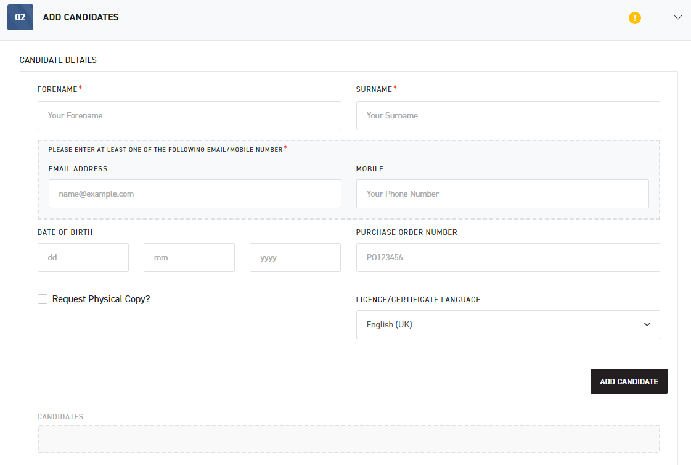Select the CANDIDATE DETAILS heading
The height and width of the screenshot is (465, 691).
point(58,60)
